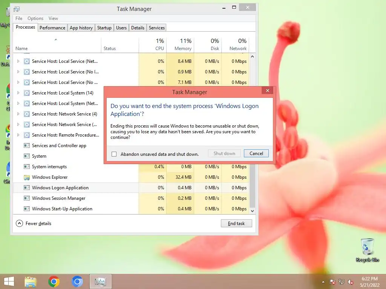Viewport: 386px width, 289px height.
Task: Click Action Center flag tray icon
Action: pos(332,282)
